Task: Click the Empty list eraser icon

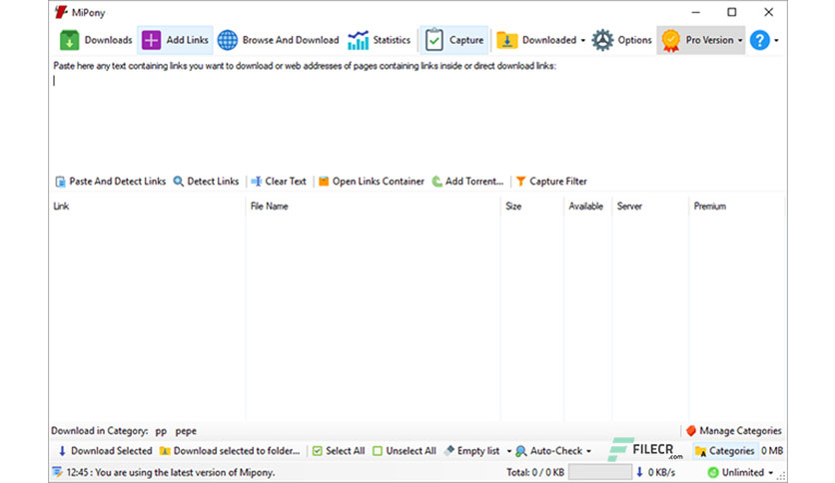Action: pos(449,450)
